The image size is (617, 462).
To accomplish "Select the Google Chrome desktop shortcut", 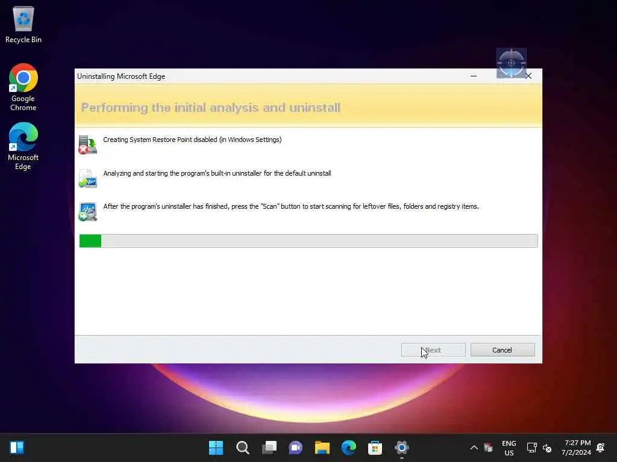I will coord(23,87).
